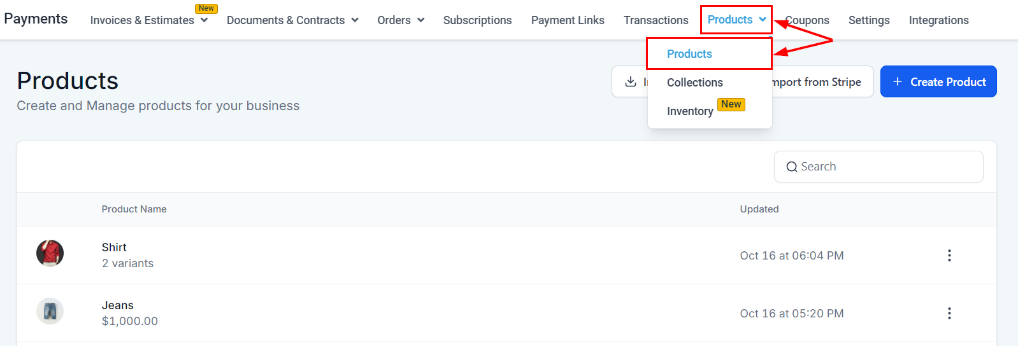Image resolution: width=1018 pixels, height=346 pixels.
Task: Open the Payment Links tab
Action: [x=568, y=20]
